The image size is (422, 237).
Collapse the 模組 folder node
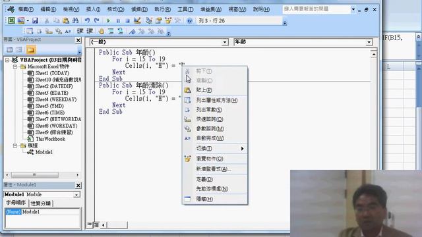pos(15,145)
